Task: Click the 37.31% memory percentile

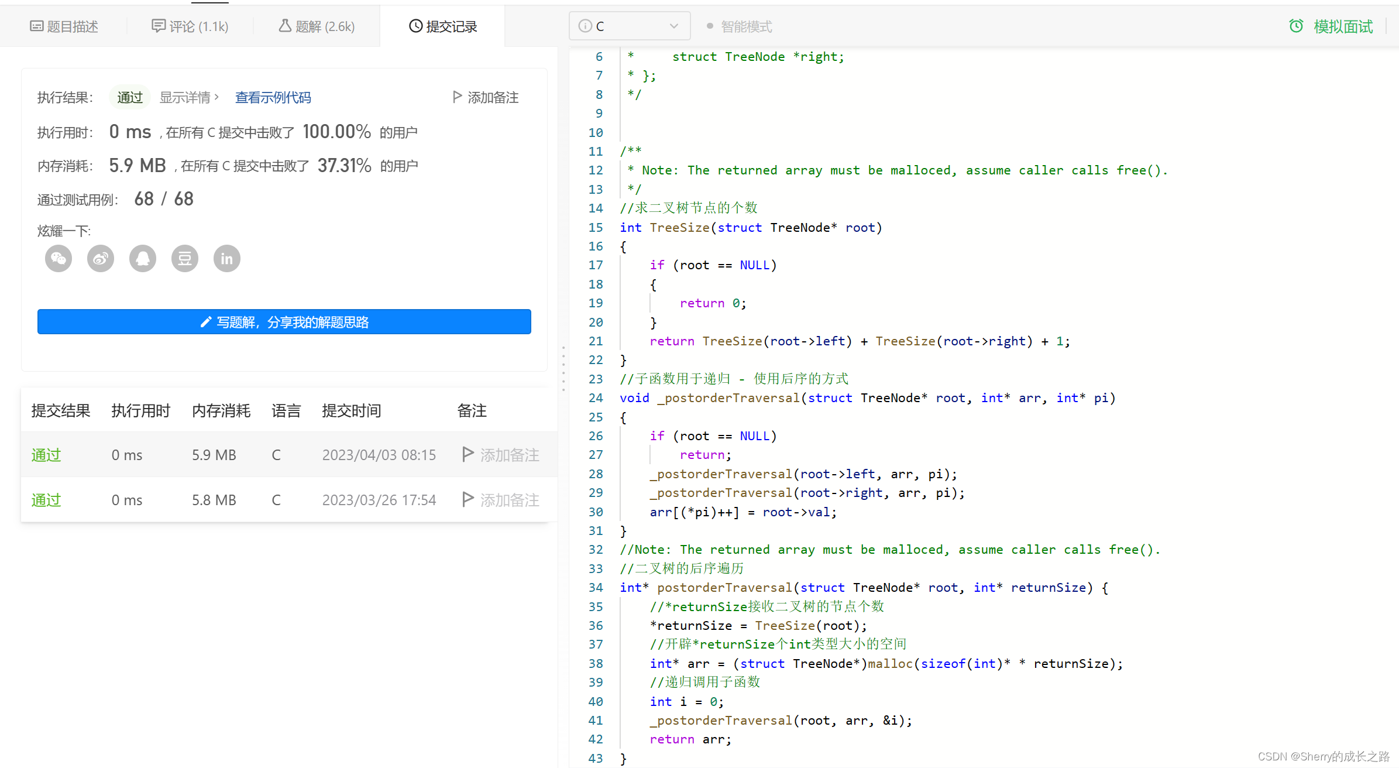Action: (344, 166)
